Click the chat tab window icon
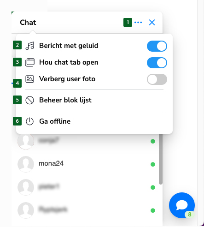 point(29,62)
